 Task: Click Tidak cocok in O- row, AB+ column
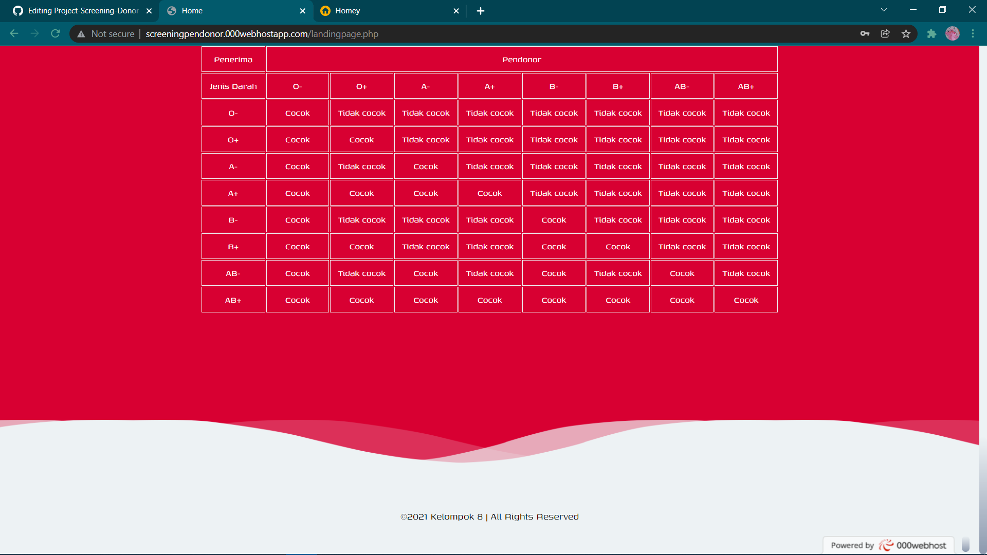point(746,113)
